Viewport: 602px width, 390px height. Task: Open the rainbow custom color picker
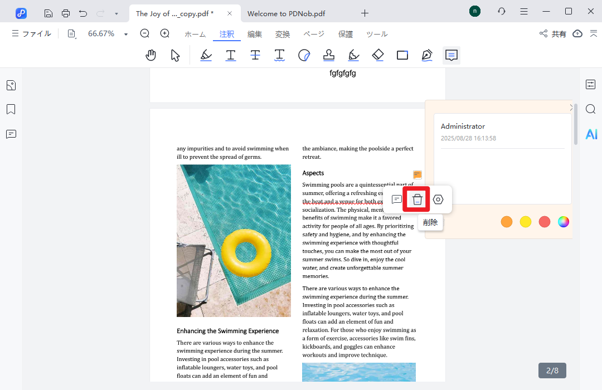[563, 222]
